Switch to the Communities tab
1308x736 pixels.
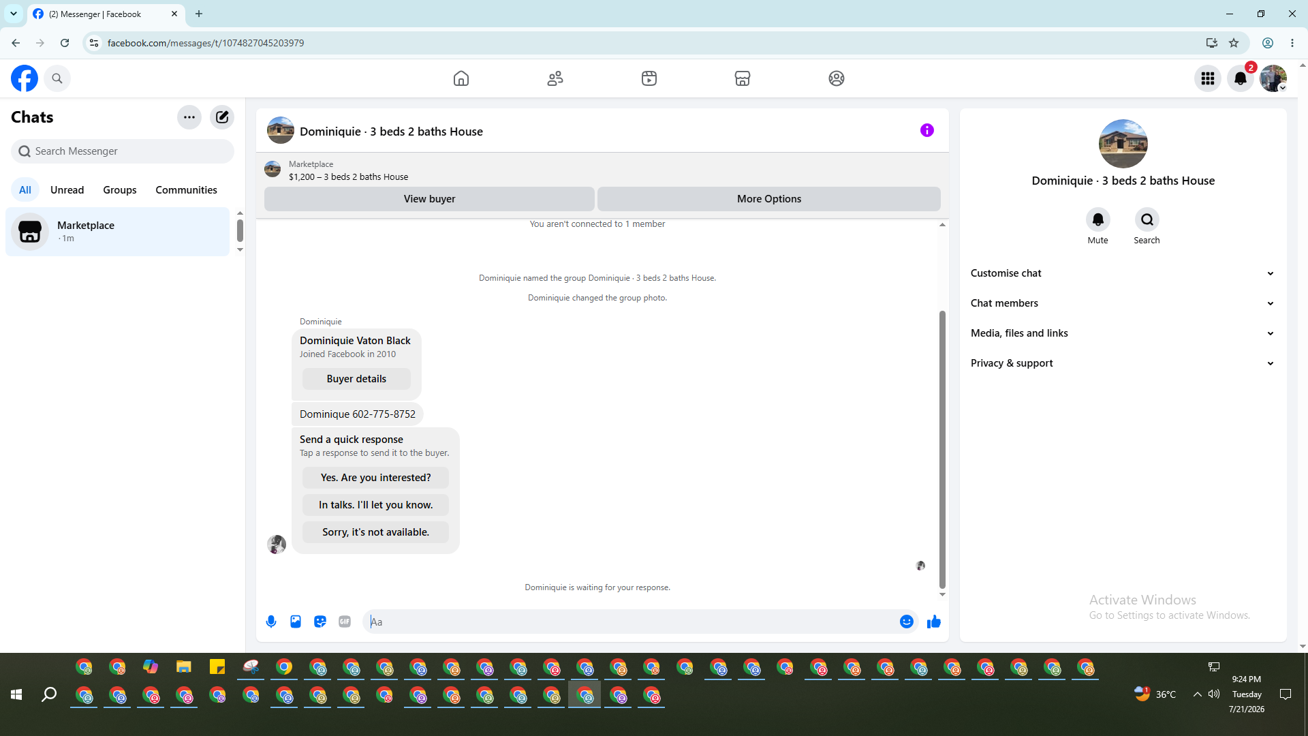(186, 190)
